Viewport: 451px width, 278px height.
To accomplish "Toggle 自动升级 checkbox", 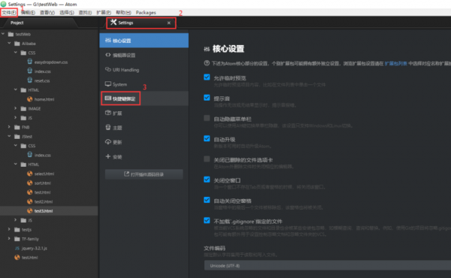I will [207, 138].
